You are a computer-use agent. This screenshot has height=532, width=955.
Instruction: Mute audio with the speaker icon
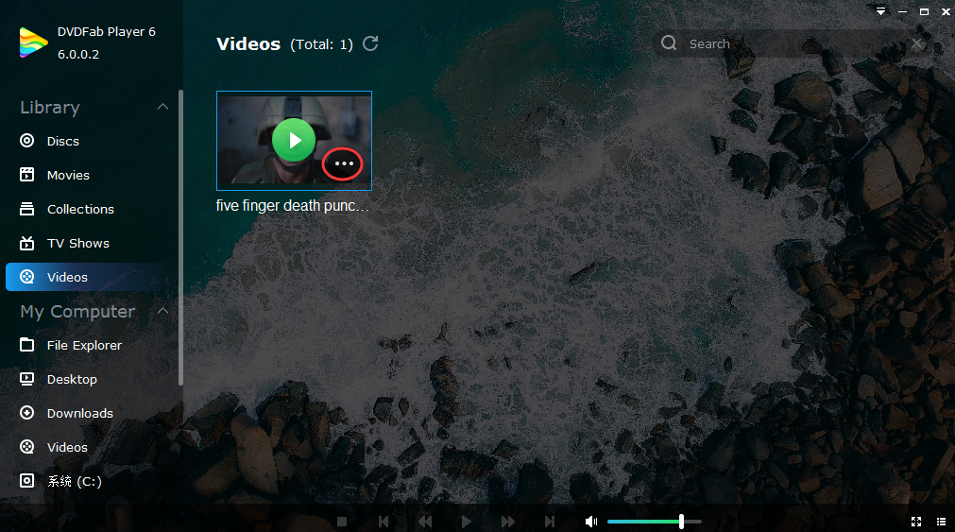590,522
